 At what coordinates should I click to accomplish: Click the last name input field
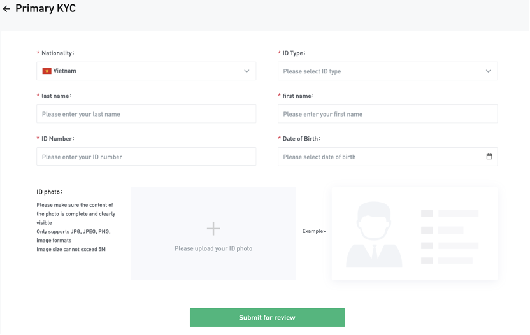click(147, 114)
